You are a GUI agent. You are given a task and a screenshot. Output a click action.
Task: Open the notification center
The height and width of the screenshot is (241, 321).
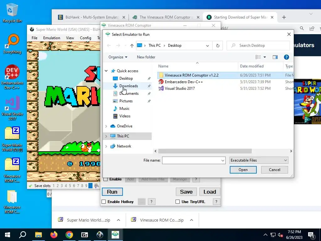311,235
